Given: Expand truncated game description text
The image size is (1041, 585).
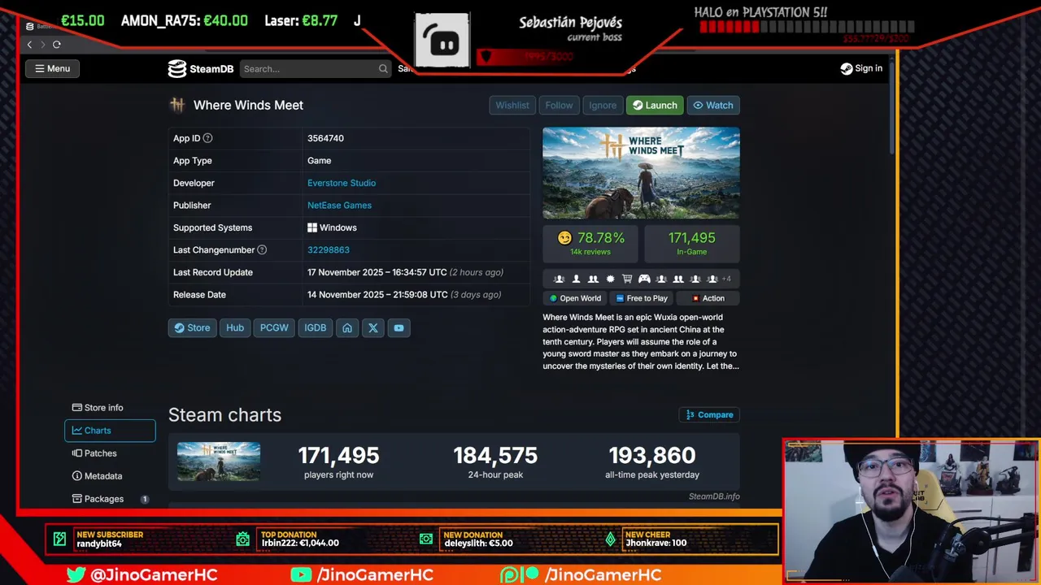Looking at the screenshot, I should pos(641,341).
